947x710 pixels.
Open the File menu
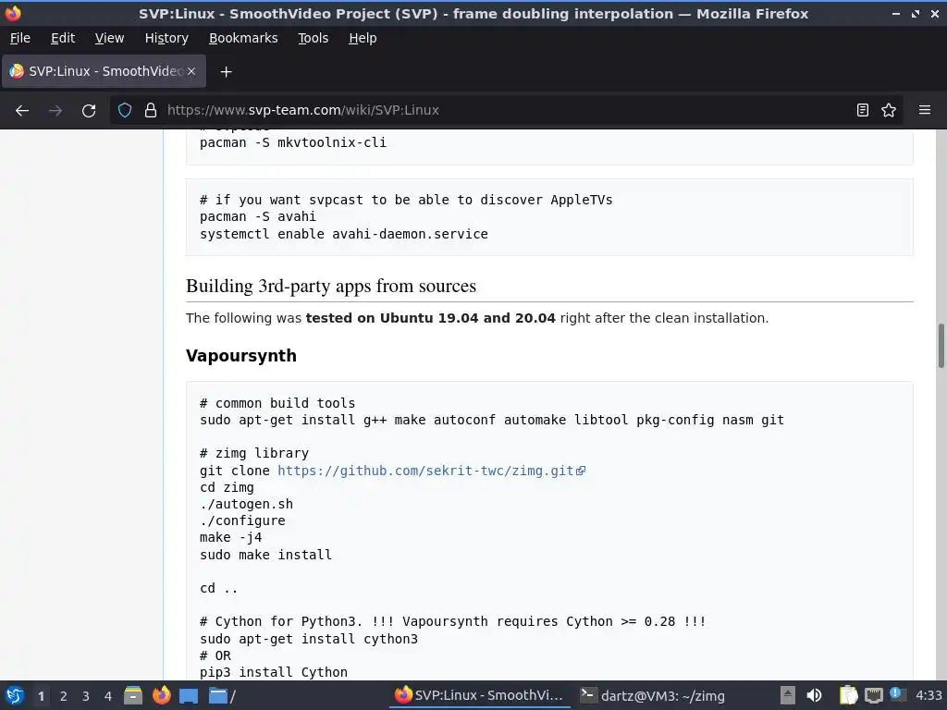click(20, 38)
